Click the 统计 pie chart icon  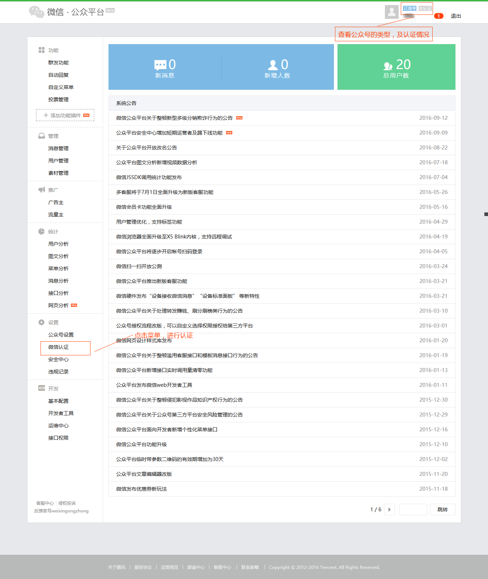pyautogui.click(x=42, y=231)
